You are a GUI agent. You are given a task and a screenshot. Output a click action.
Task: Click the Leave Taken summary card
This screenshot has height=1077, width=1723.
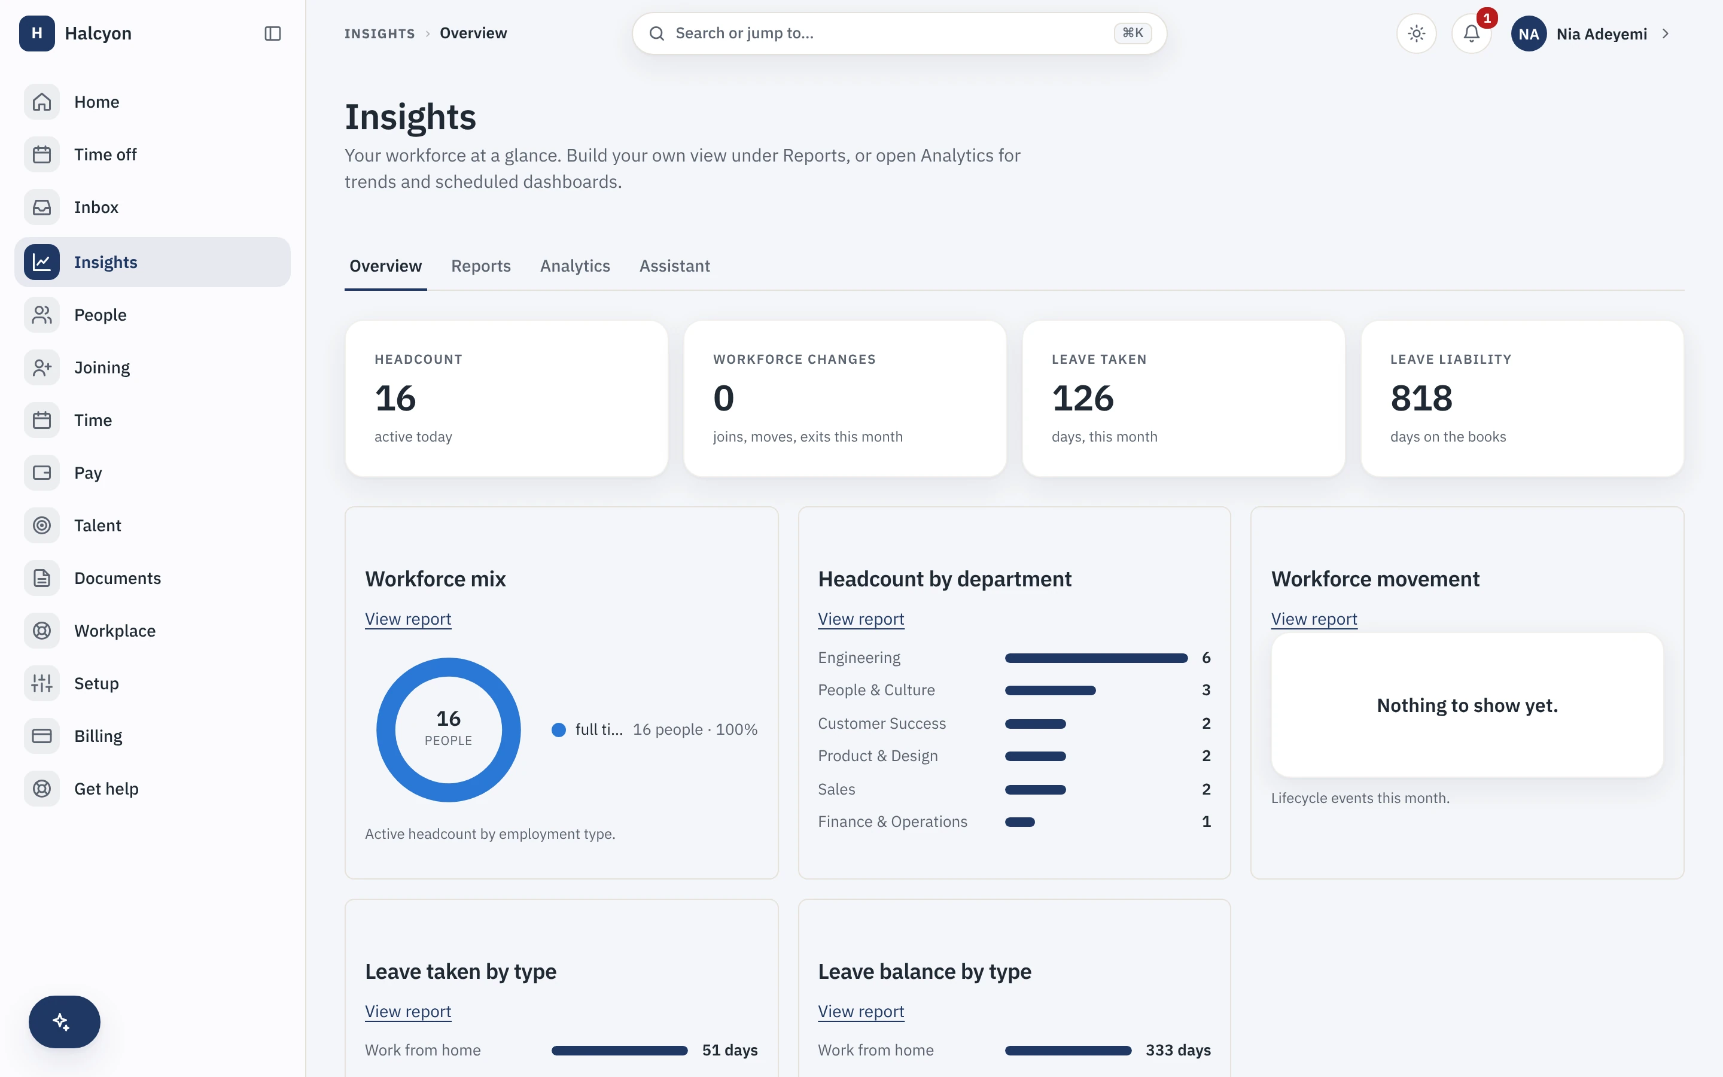pyautogui.click(x=1183, y=398)
